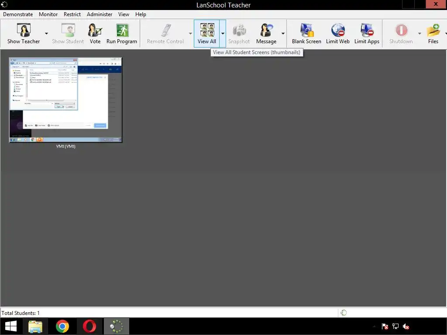Click the Snapshot camera icon
The height and width of the screenshot is (335, 447).
coord(239,34)
